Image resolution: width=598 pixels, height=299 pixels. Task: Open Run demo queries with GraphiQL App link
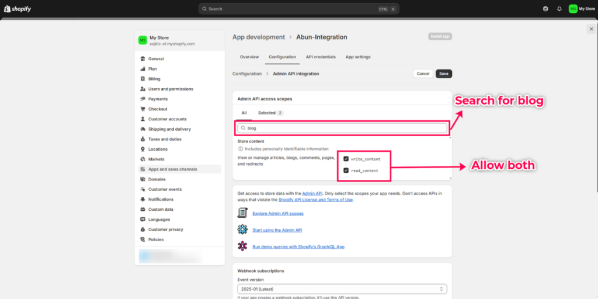(x=298, y=247)
